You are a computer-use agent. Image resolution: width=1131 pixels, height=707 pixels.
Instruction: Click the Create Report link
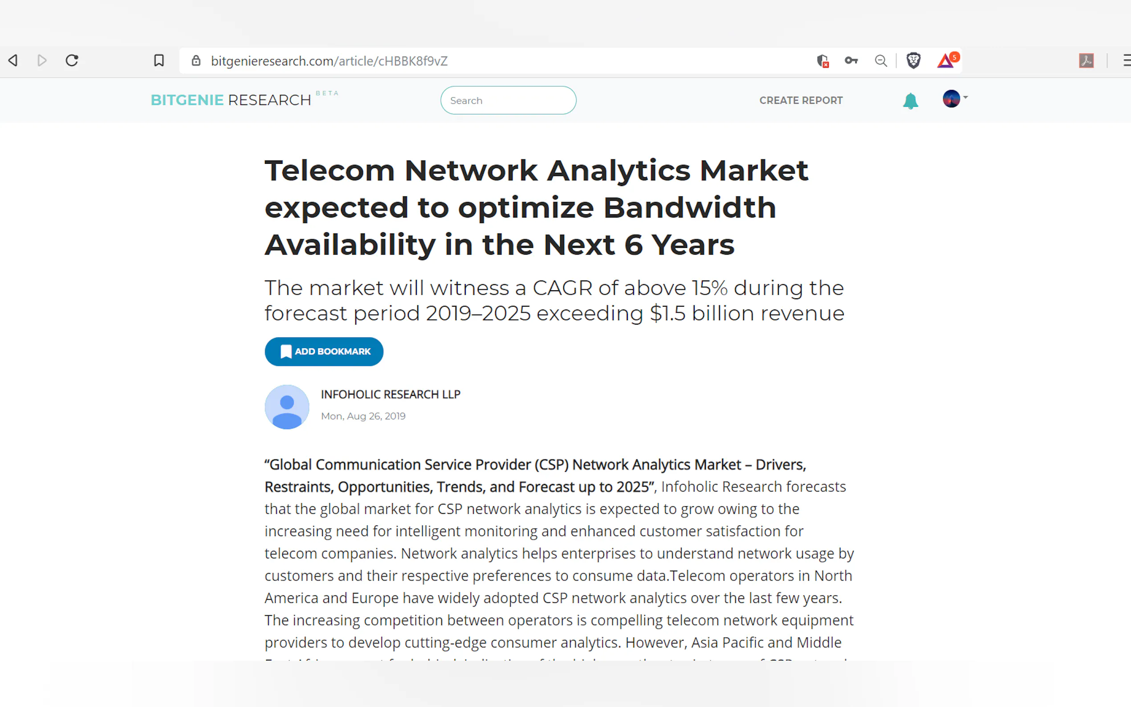(x=801, y=101)
